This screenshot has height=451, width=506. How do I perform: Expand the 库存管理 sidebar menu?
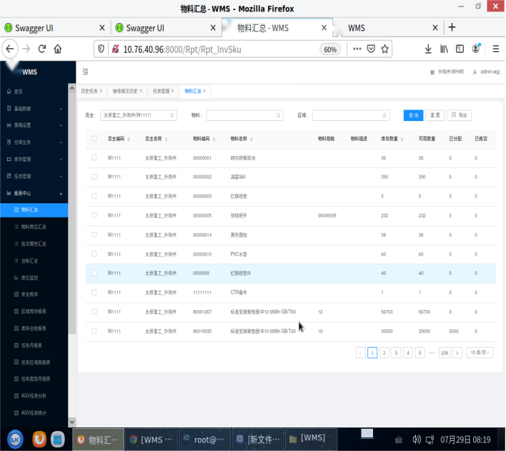click(34, 159)
